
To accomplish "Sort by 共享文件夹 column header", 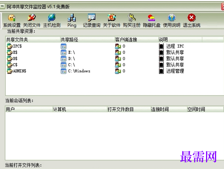I will (x=33, y=39).
